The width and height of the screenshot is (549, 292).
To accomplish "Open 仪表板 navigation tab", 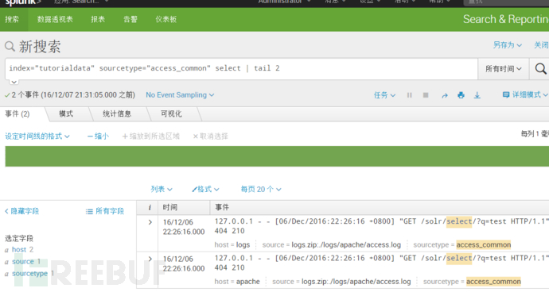I will click(x=166, y=19).
